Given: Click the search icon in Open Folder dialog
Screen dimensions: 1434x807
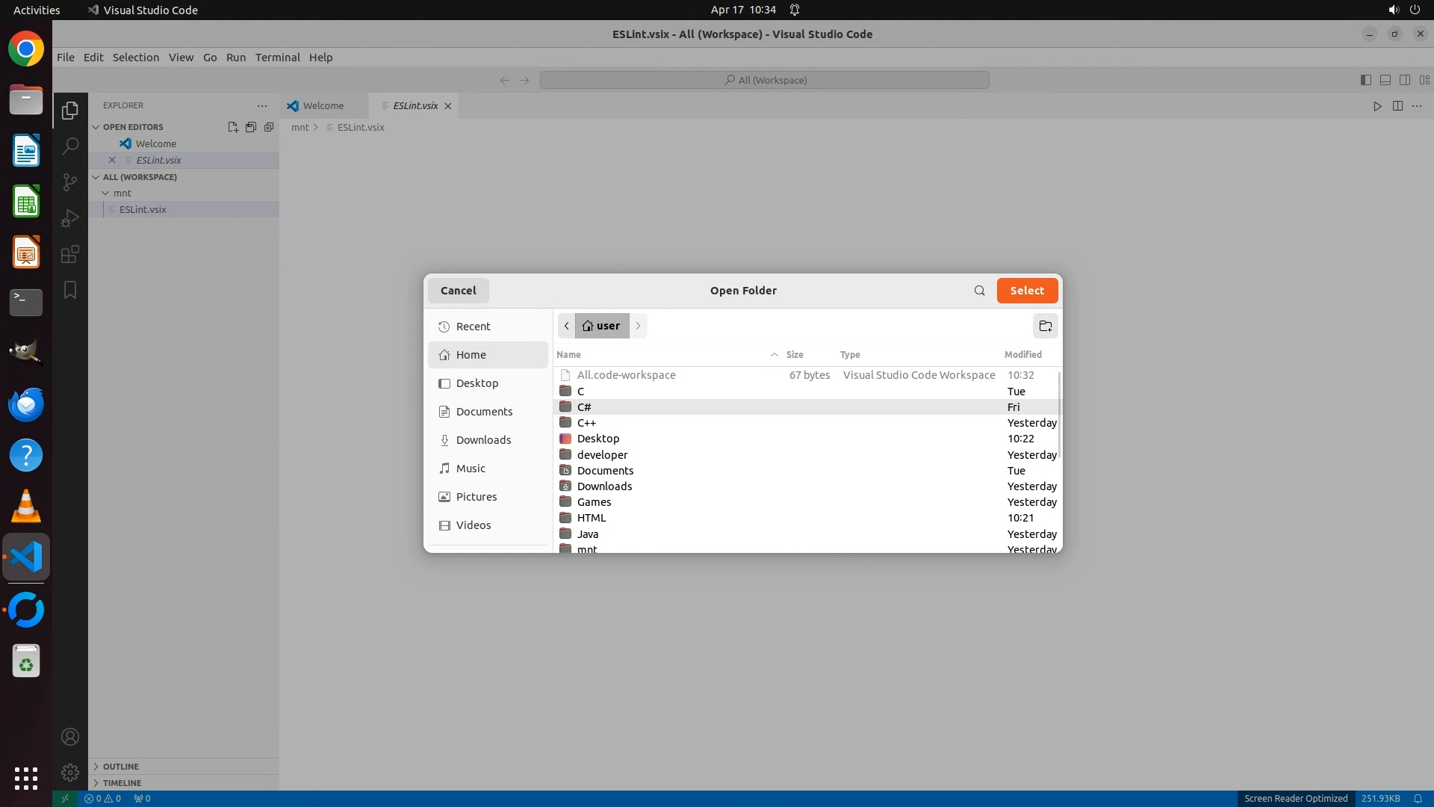Looking at the screenshot, I should pyautogui.click(x=979, y=291).
